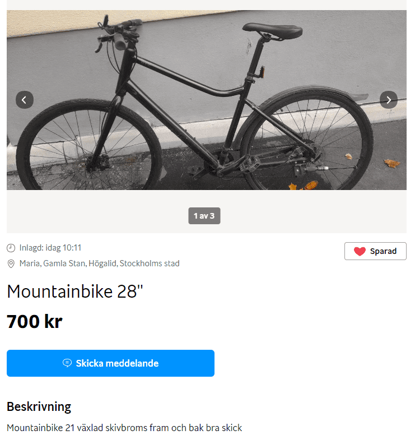Click the Beskrivning heading

point(39,406)
